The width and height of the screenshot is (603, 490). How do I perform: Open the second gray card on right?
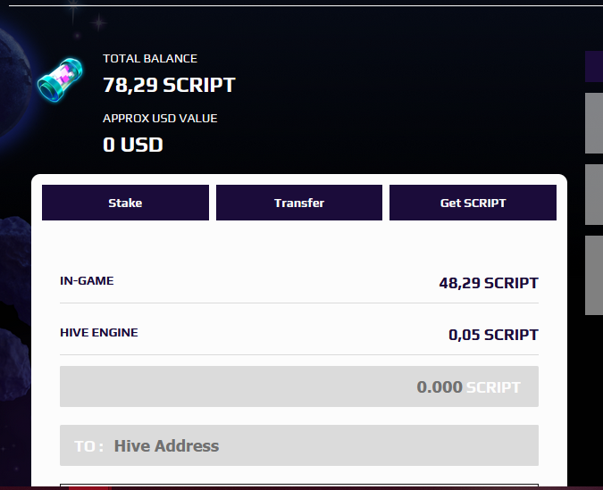pyautogui.click(x=594, y=195)
